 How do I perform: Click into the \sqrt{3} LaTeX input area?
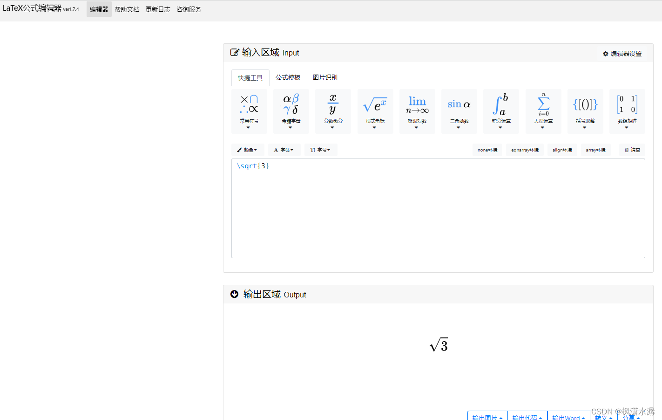click(438, 208)
